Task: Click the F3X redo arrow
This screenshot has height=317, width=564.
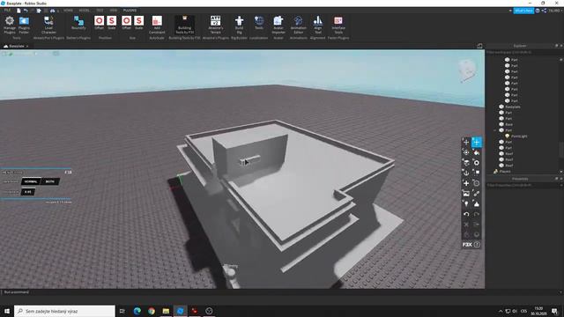Action: point(477,214)
